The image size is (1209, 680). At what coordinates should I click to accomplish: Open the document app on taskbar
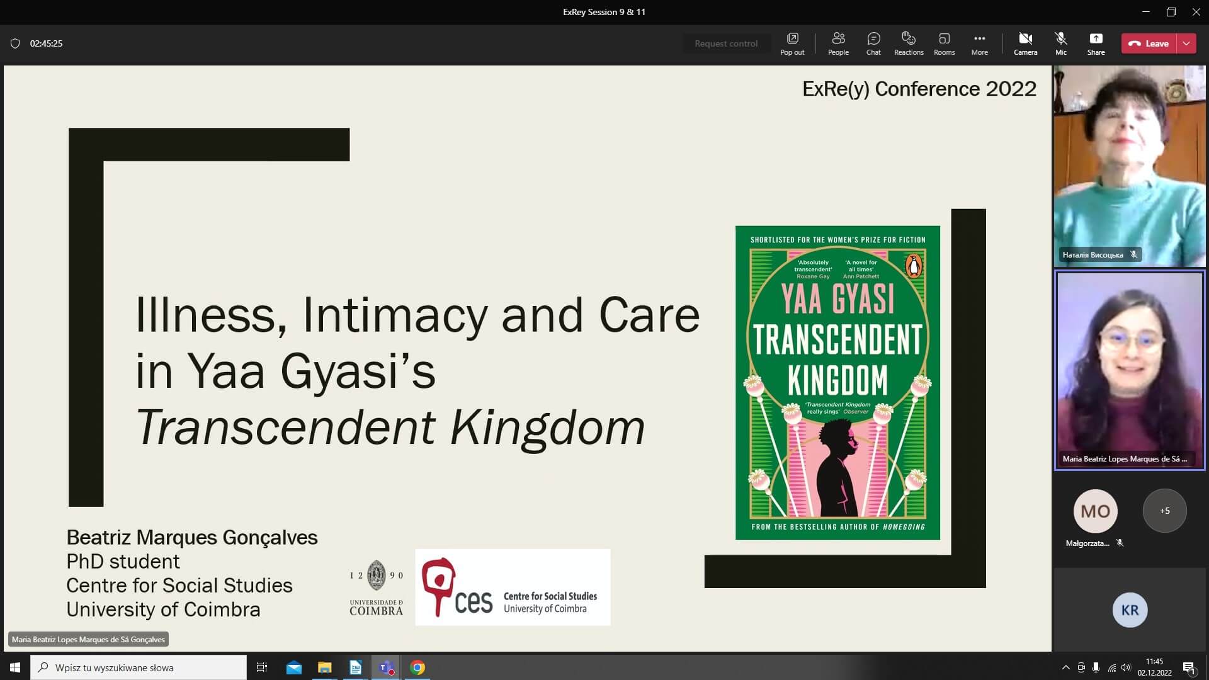pyautogui.click(x=355, y=667)
